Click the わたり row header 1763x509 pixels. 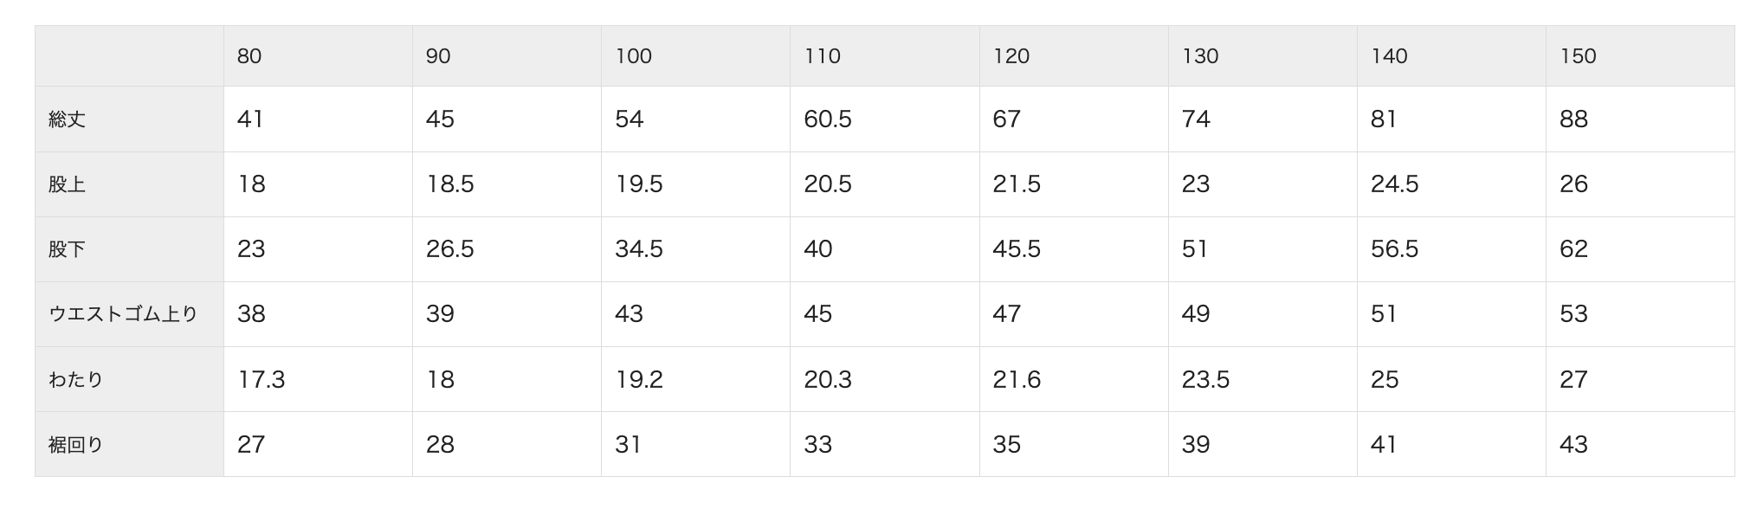[76, 379]
